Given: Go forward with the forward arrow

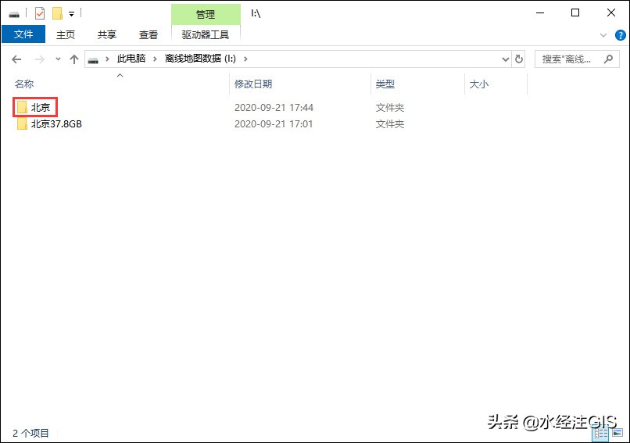Looking at the screenshot, I should (39, 59).
